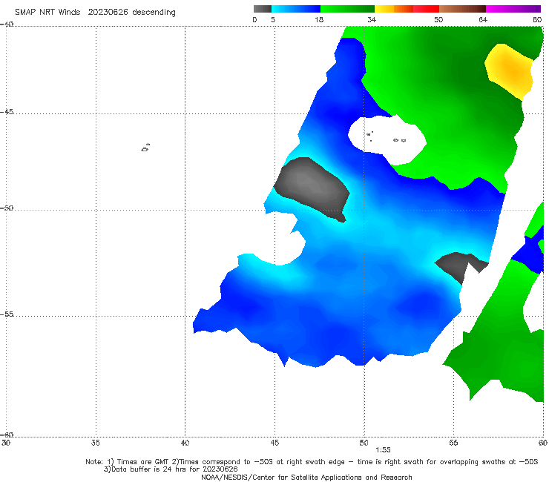Click the color bar label "5"
This screenshot has width=549, height=482.
273,19
